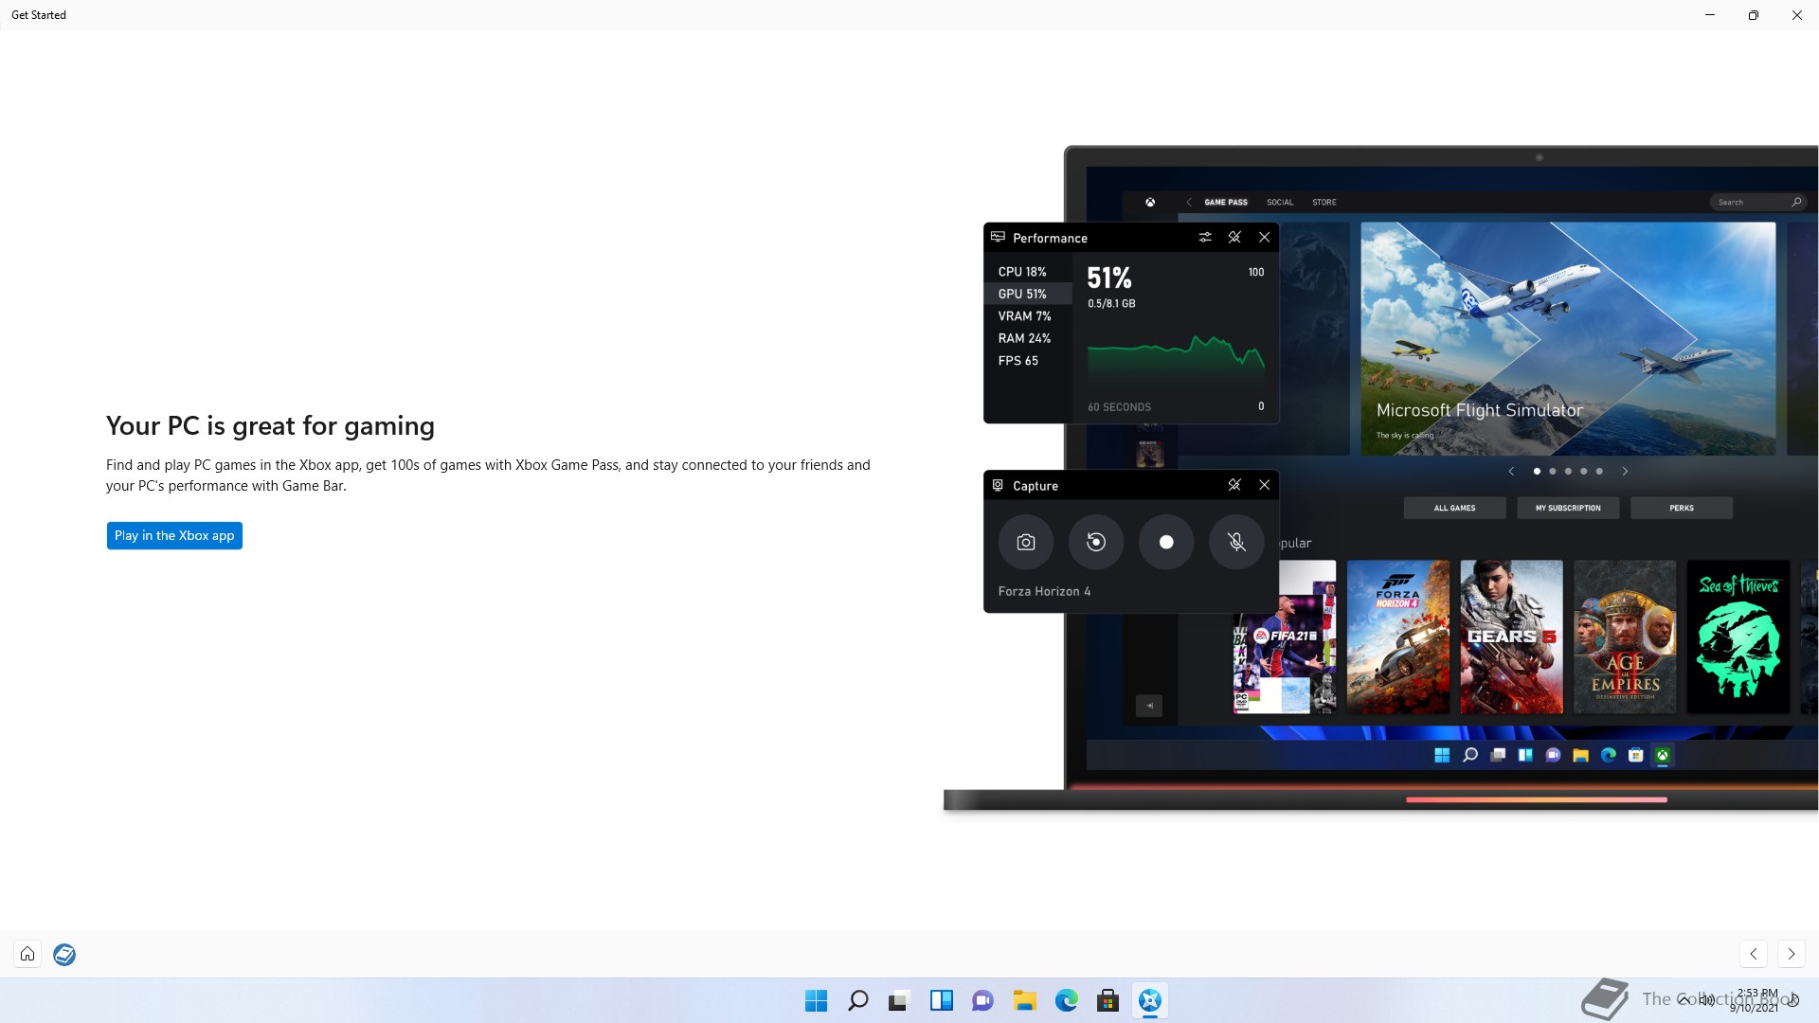
Task: Open the blue checkmark icon beside Home
Action: point(64,954)
